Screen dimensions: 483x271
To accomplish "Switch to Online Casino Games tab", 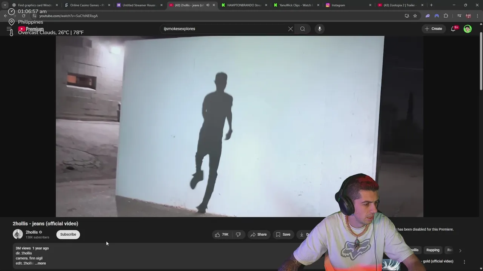I will [x=86, y=5].
